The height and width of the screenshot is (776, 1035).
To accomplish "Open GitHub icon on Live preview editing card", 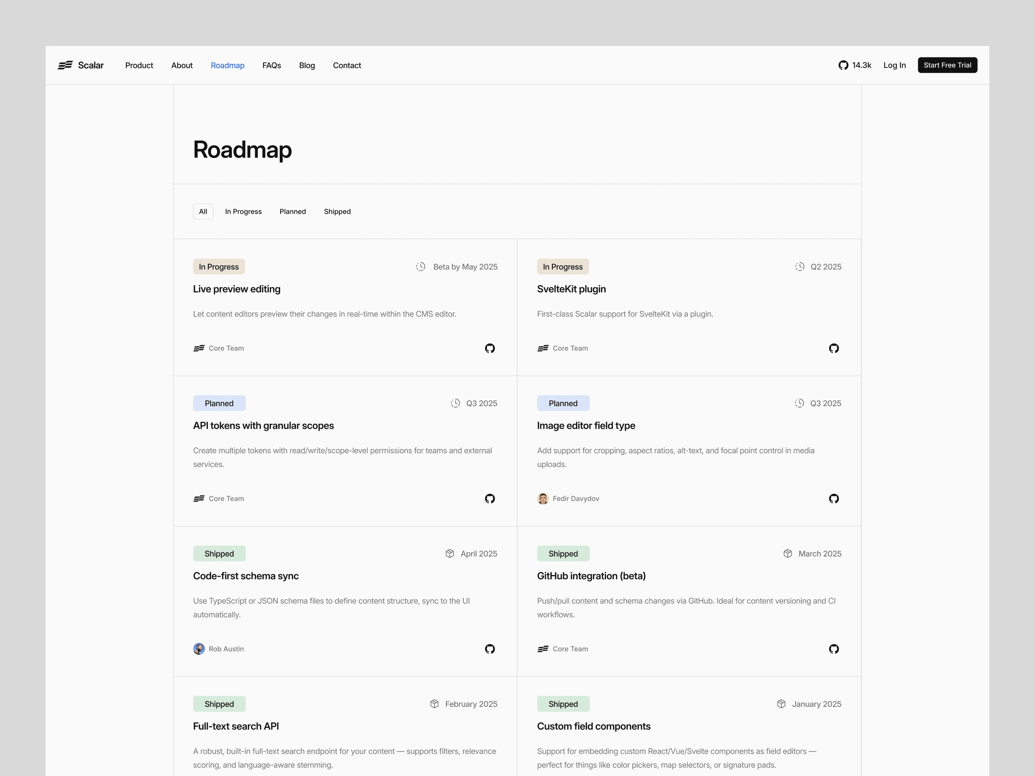I will click(490, 348).
